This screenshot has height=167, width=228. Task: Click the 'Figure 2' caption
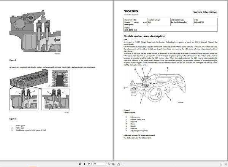coord(13,60)
